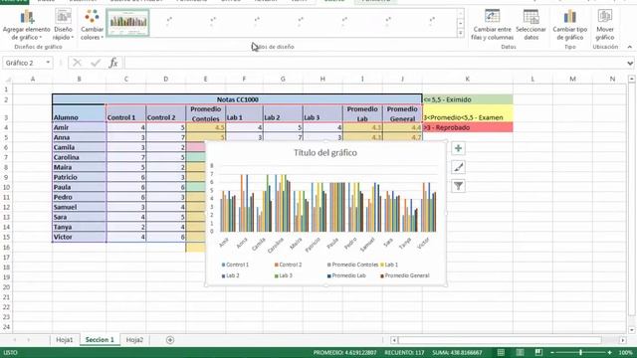
Task: Show previous row of chart styles
Action: (x=460, y=13)
